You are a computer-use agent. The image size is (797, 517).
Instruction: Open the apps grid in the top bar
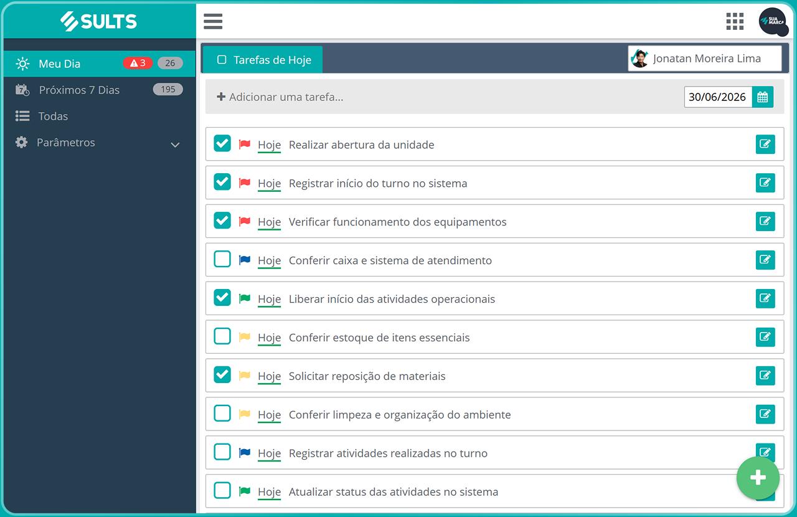coord(735,21)
